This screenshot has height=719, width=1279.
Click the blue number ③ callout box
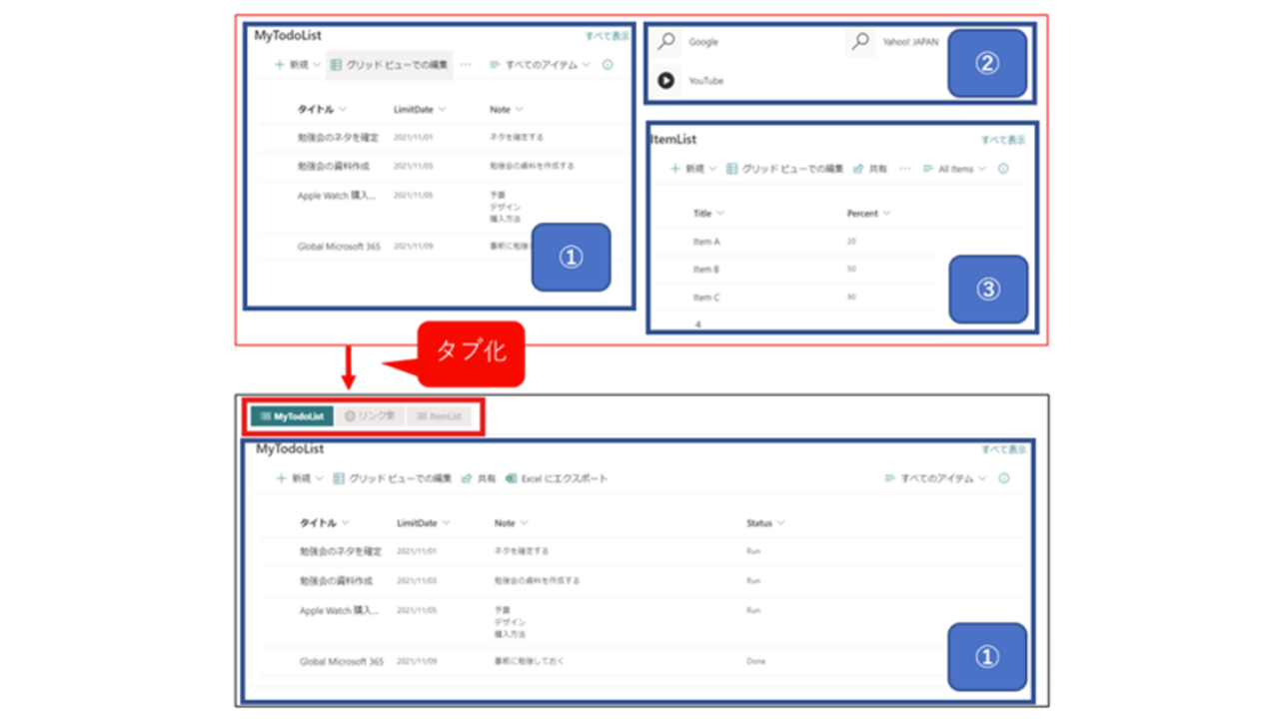987,290
